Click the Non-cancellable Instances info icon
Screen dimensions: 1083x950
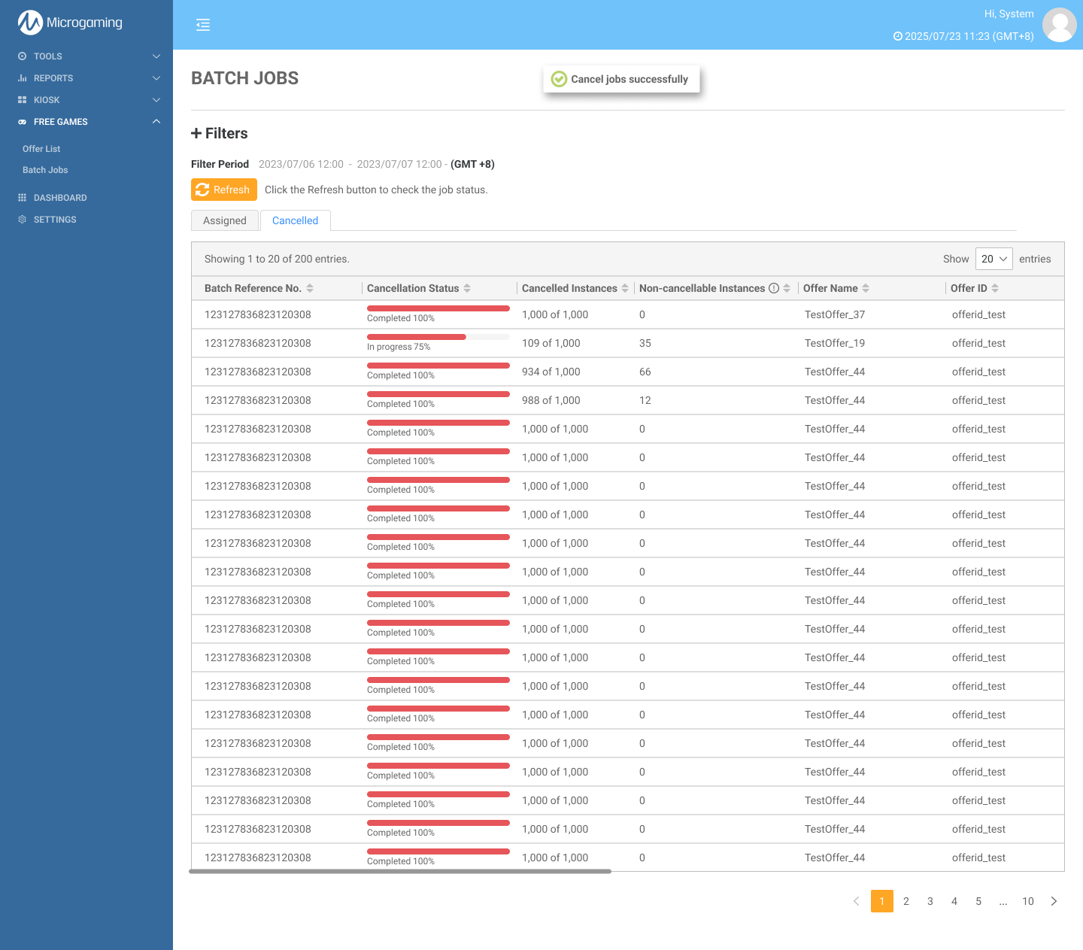tap(774, 288)
